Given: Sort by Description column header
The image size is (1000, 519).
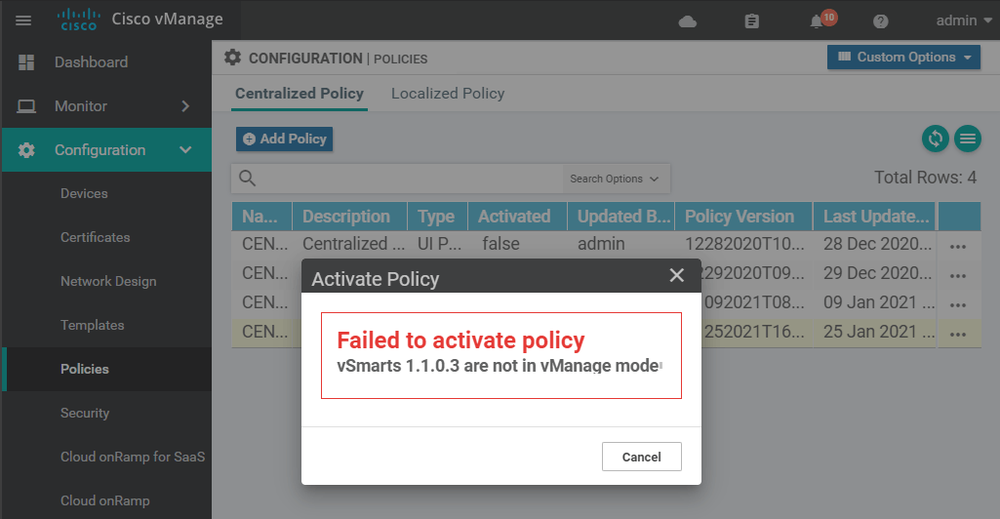Looking at the screenshot, I should (349, 217).
